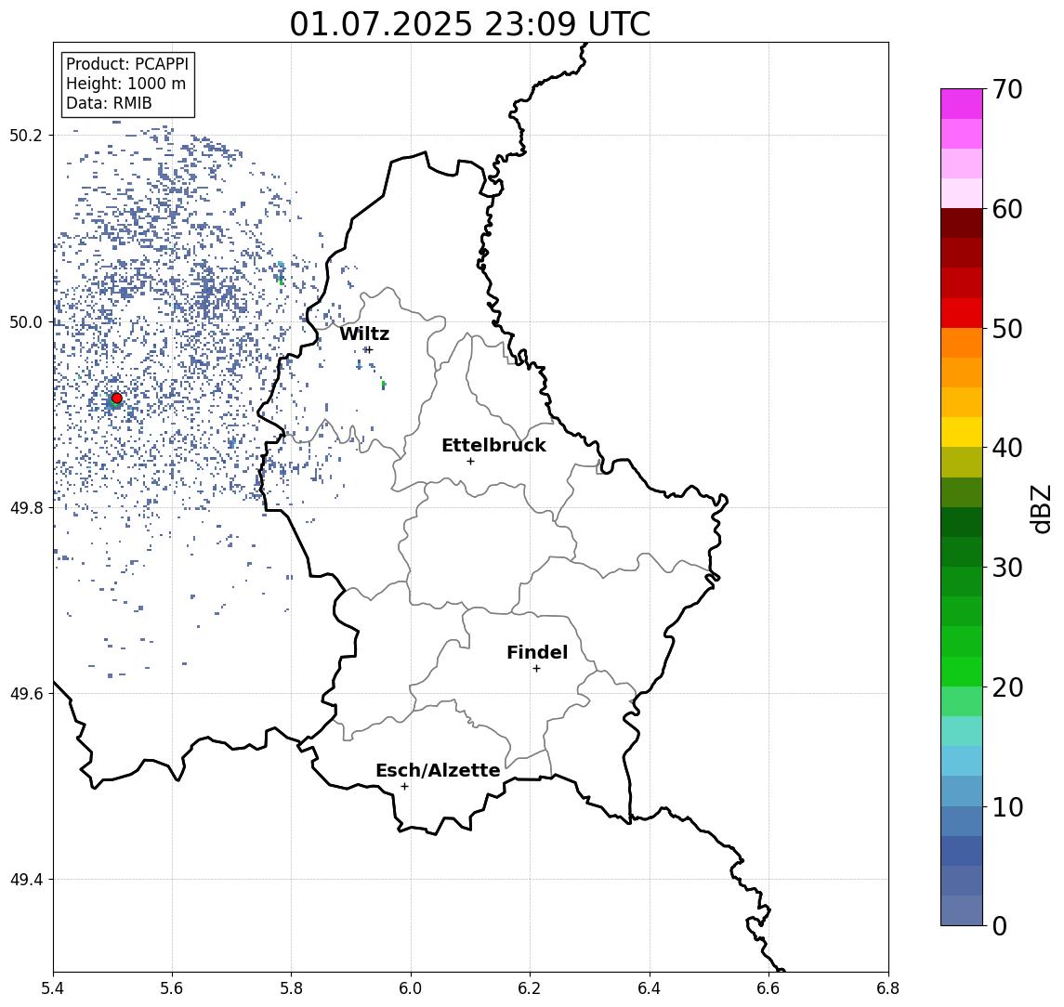
Task: Click the longitude axis label 5.8
Action: [x=291, y=988]
